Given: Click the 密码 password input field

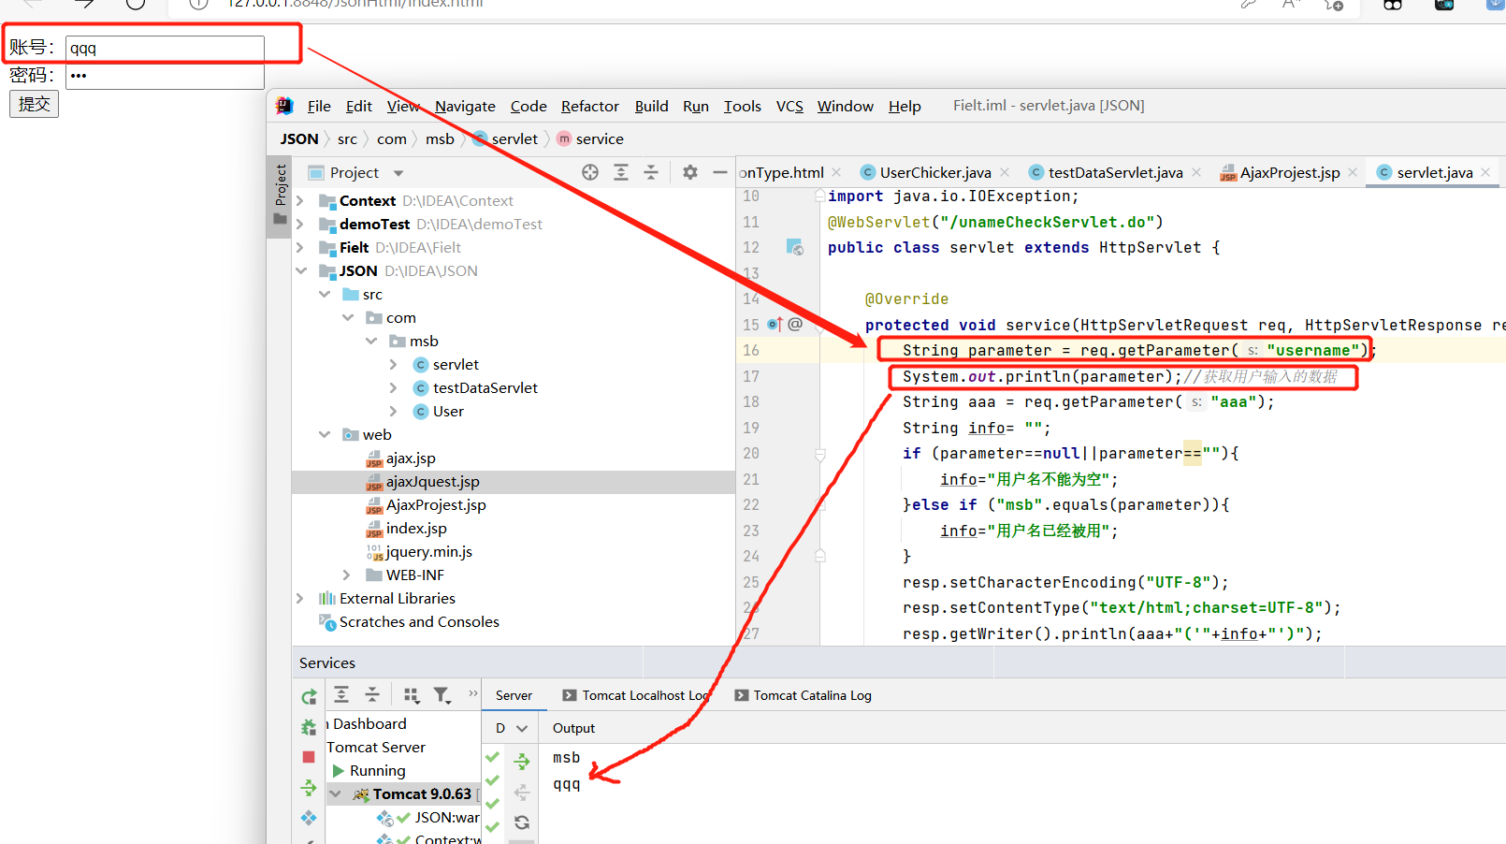Looking at the screenshot, I should point(165,76).
